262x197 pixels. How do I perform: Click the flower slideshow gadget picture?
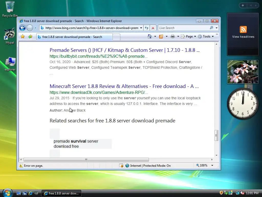243,72
